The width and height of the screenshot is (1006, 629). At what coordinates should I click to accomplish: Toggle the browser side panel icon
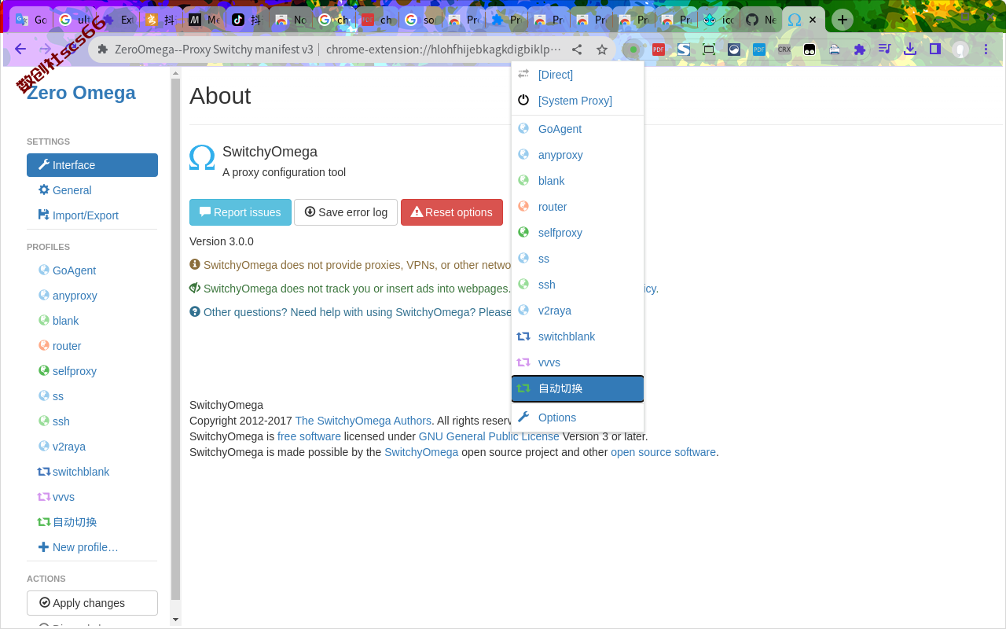click(x=935, y=49)
